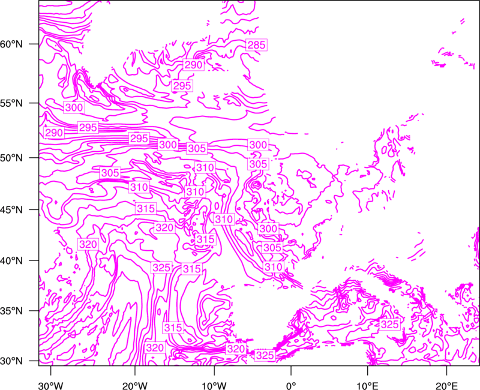Pick the 35°N latitude tick label
480x390 pixels.
click(11, 311)
